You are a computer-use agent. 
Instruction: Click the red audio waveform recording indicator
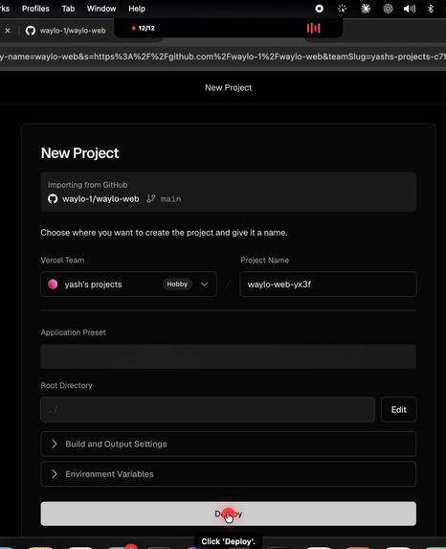(313, 28)
